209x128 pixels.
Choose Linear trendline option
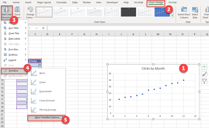(47, 82)
